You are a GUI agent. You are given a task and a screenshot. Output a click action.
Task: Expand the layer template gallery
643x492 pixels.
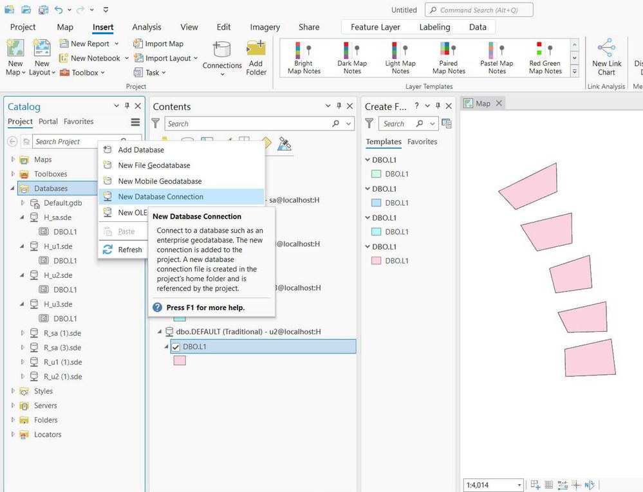point(575,72)
